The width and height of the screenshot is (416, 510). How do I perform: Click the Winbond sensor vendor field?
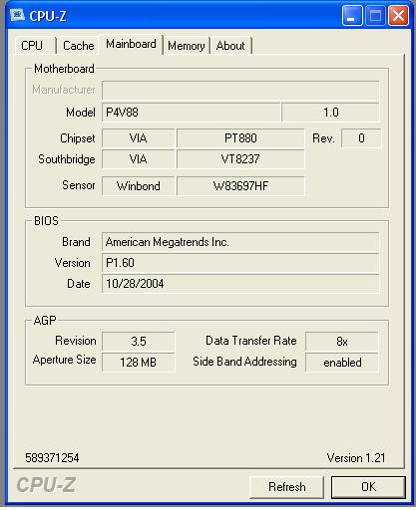pos(138,186)
